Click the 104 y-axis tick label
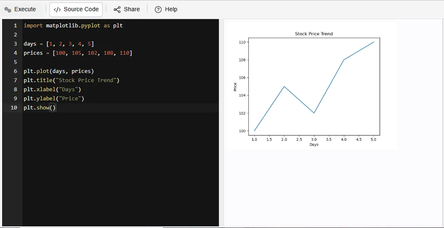The width and height of the screenshot is (444, 228). (x=243, y=95)
